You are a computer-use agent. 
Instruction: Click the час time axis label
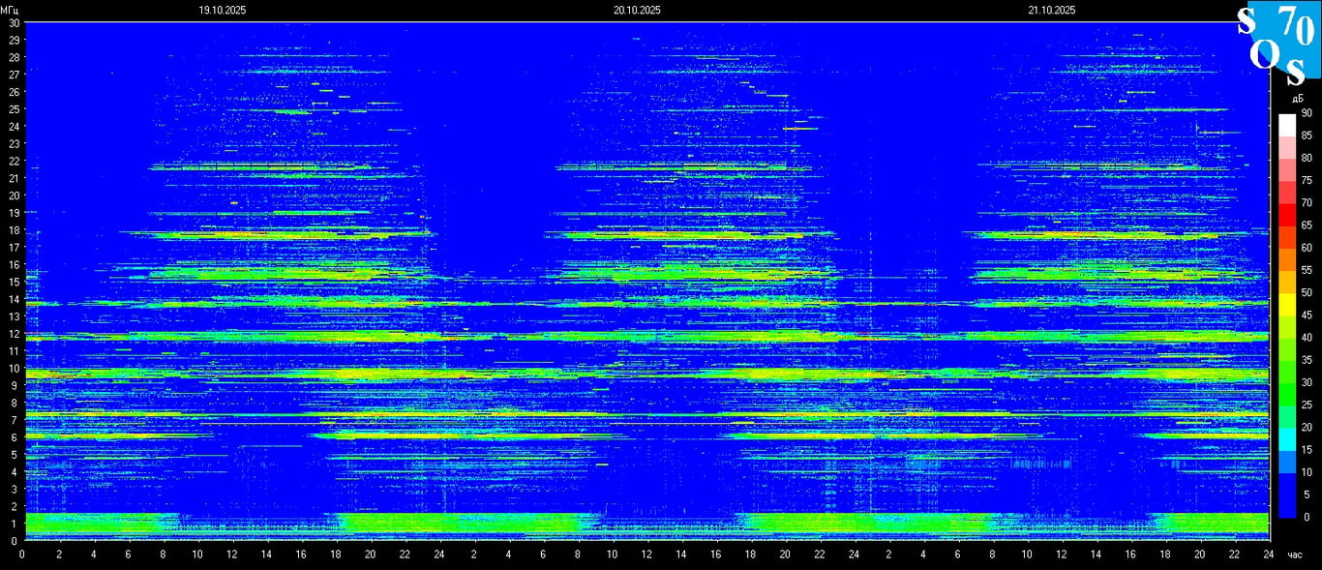pos(1295,555)
